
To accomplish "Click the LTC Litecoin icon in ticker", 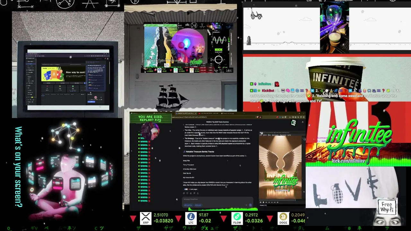I will coord(191,218).
